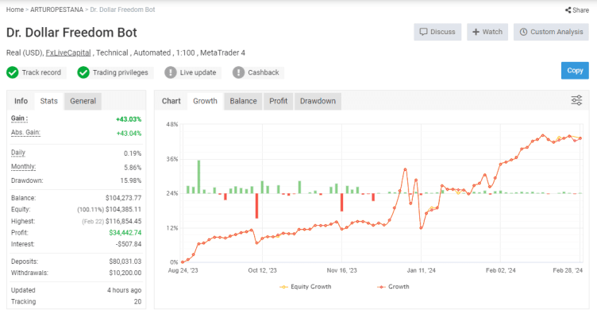Open FxLiveCapital broker link
Image resolution: width=597 pixels, height=318 pixels.
pyautogui.click(x=68, y=52)
